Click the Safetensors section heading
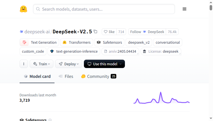The height and width of the screenshot is (121, 213). pos(36,120)
